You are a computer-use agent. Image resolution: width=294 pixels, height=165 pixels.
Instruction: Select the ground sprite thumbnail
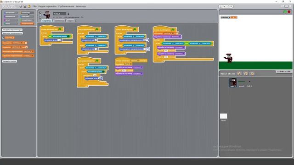241,82
